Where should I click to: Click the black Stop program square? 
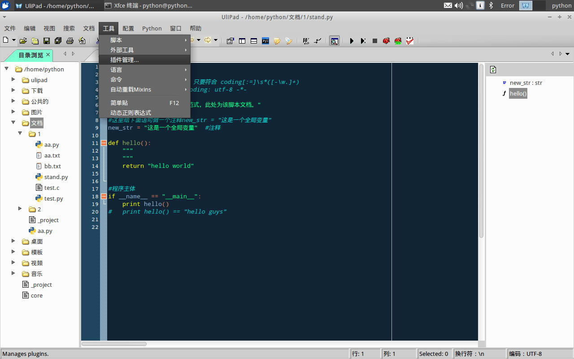point(375,41)
